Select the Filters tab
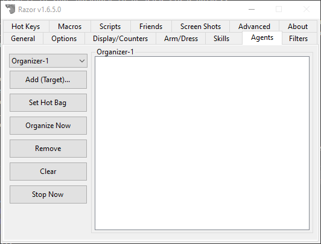This screenshot has width=321, height=244. coord(299,39)
